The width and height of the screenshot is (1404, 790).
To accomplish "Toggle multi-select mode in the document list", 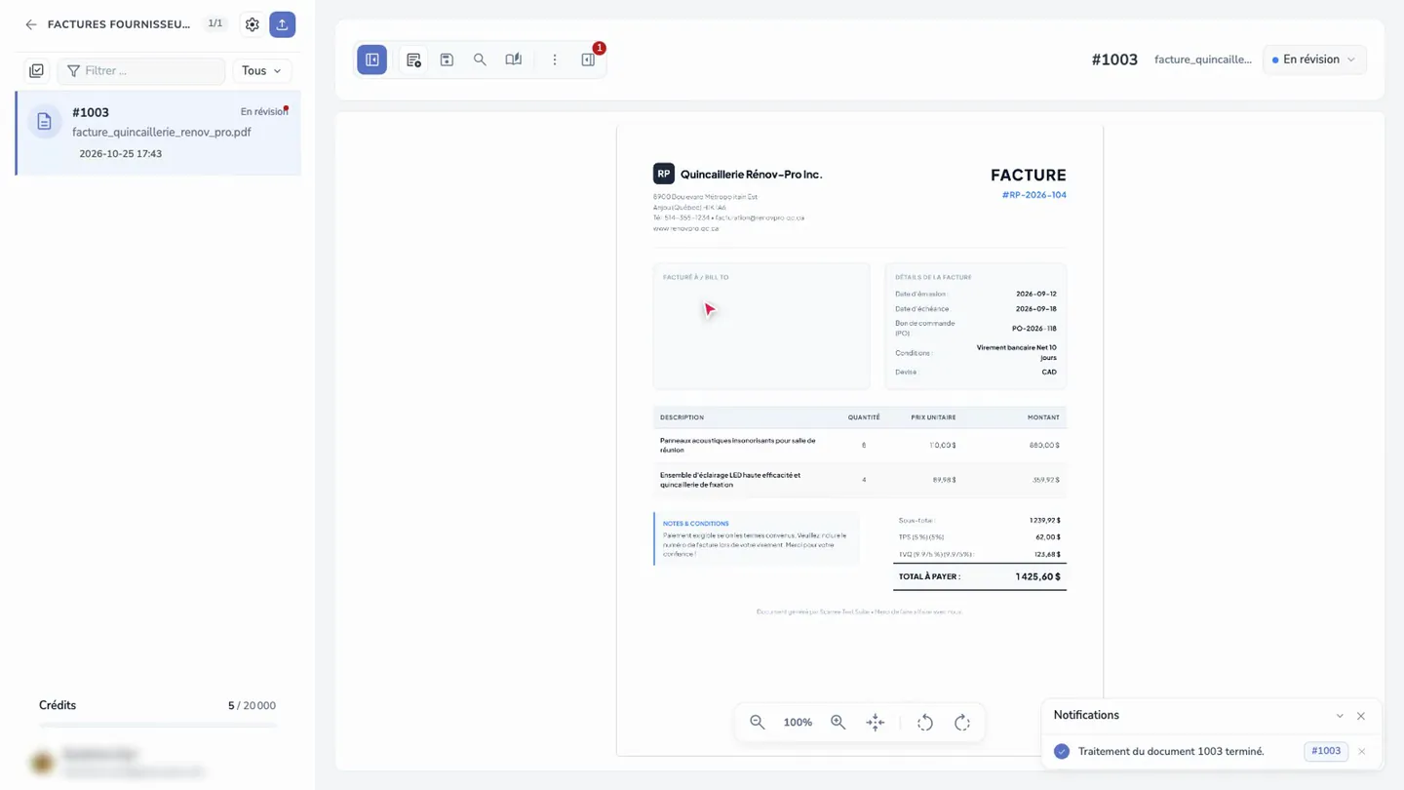I will point(36,71).
